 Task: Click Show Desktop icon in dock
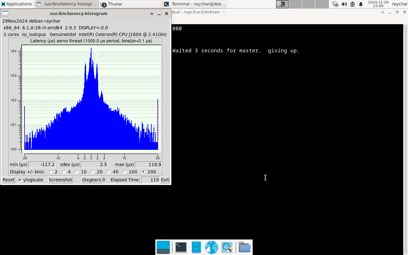click(163, 247)
